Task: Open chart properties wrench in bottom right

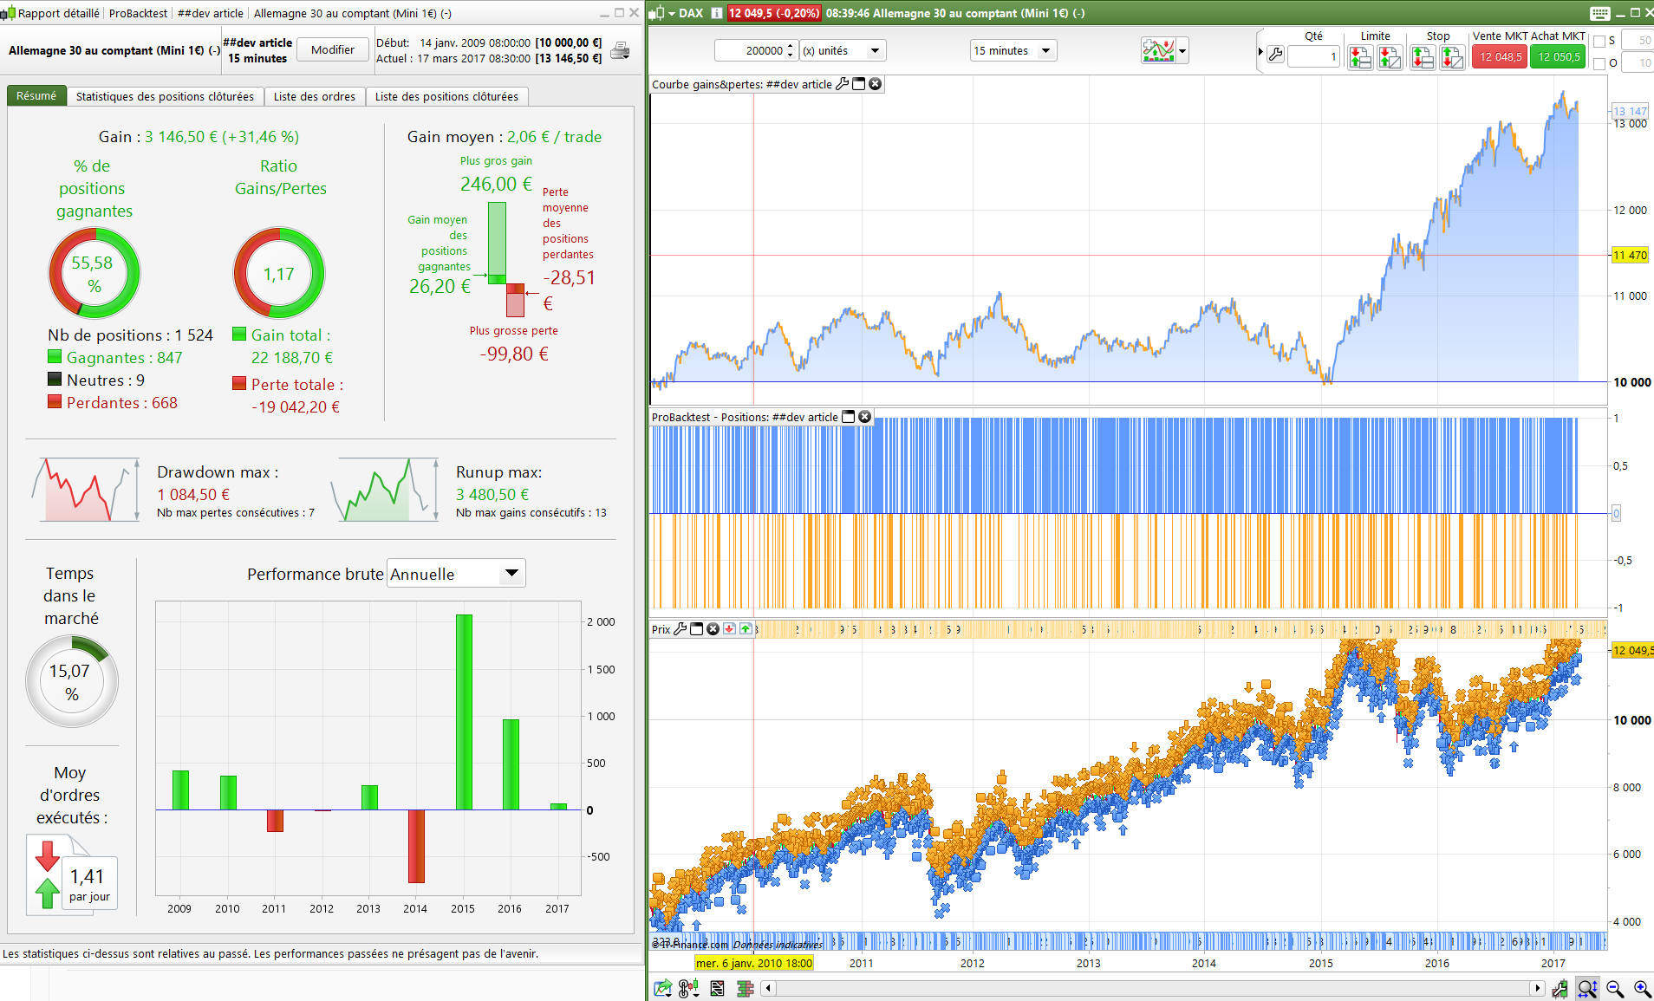Action: 1560,988
